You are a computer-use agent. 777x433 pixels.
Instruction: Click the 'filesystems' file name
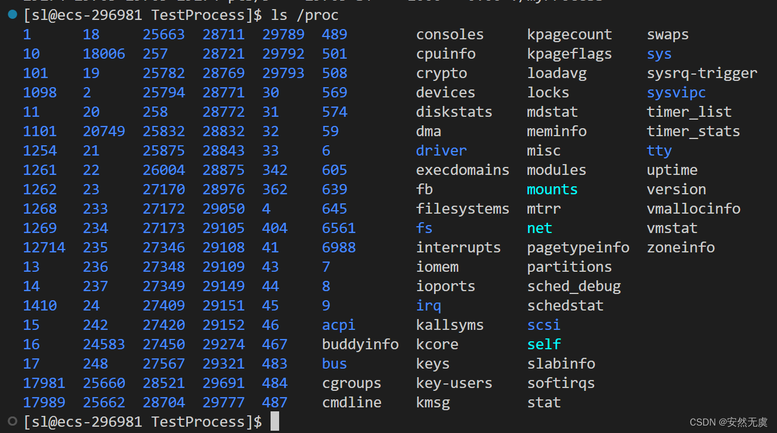coord(463,209)
